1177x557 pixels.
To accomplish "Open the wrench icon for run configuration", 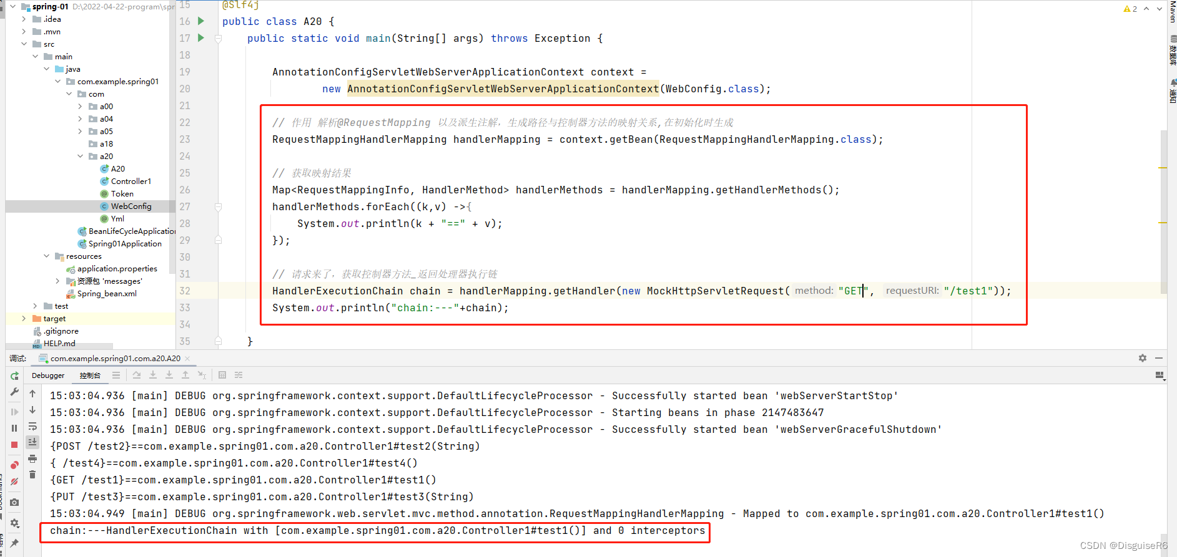I will point(14,392).
